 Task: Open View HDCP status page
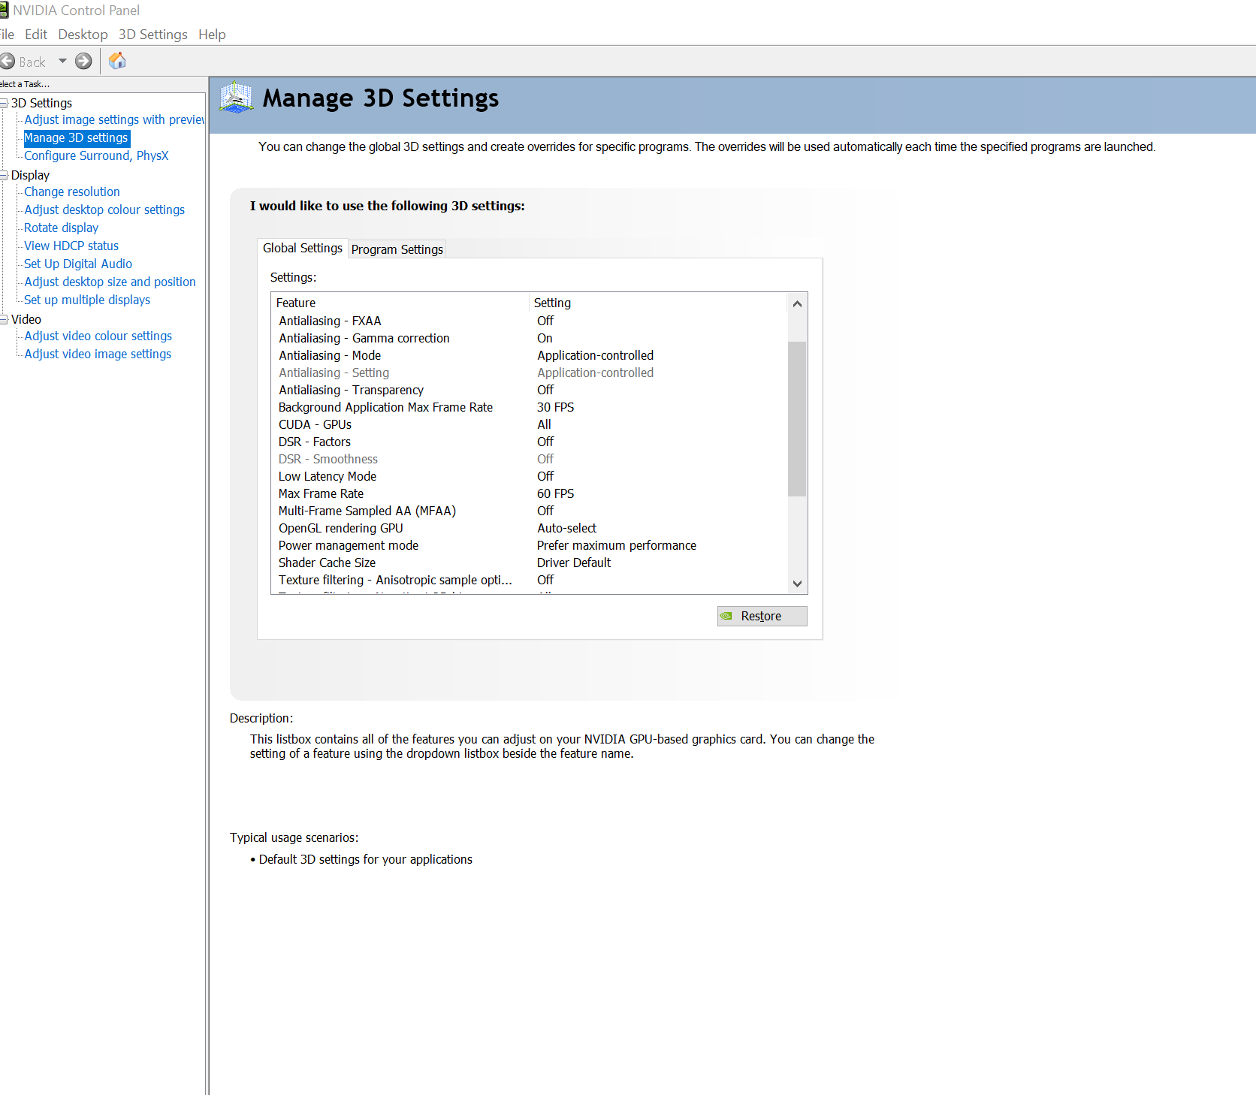(x=71, y=246)
